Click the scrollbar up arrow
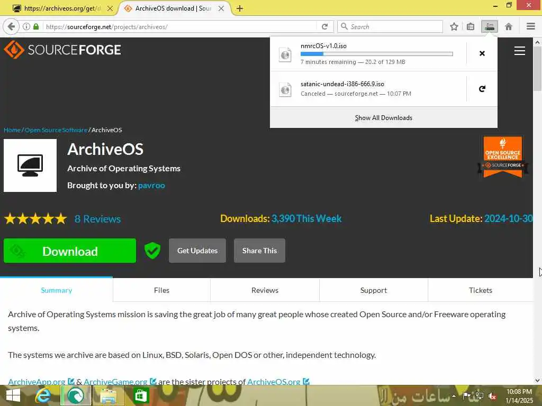Image resolution: width=542 pixels, height=406 pixels. pyautogui.click(x=538, y=42)
